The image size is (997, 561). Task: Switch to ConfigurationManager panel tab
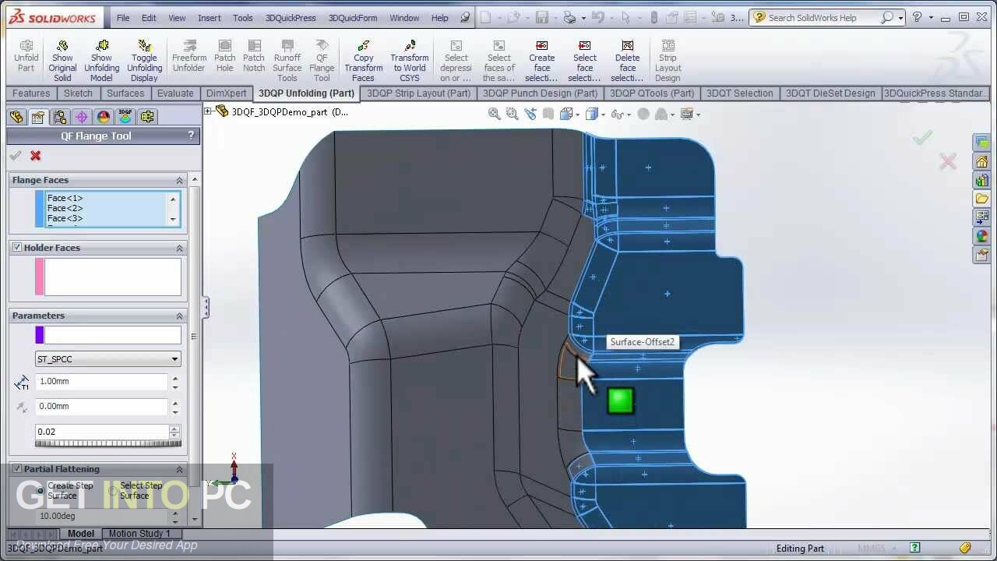coord(60,117)
